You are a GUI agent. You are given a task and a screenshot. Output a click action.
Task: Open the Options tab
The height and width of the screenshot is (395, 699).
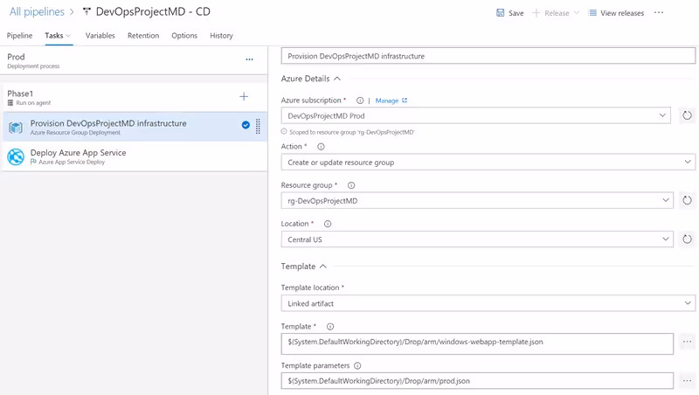(184, 36)
